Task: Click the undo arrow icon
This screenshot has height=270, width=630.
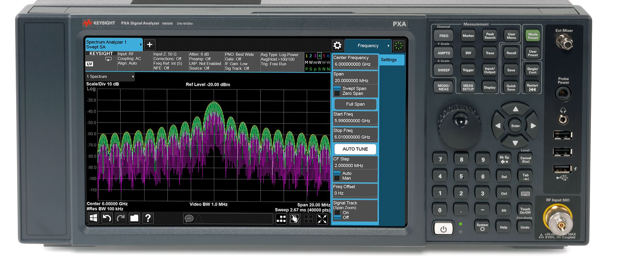Action: pos(107,218)
